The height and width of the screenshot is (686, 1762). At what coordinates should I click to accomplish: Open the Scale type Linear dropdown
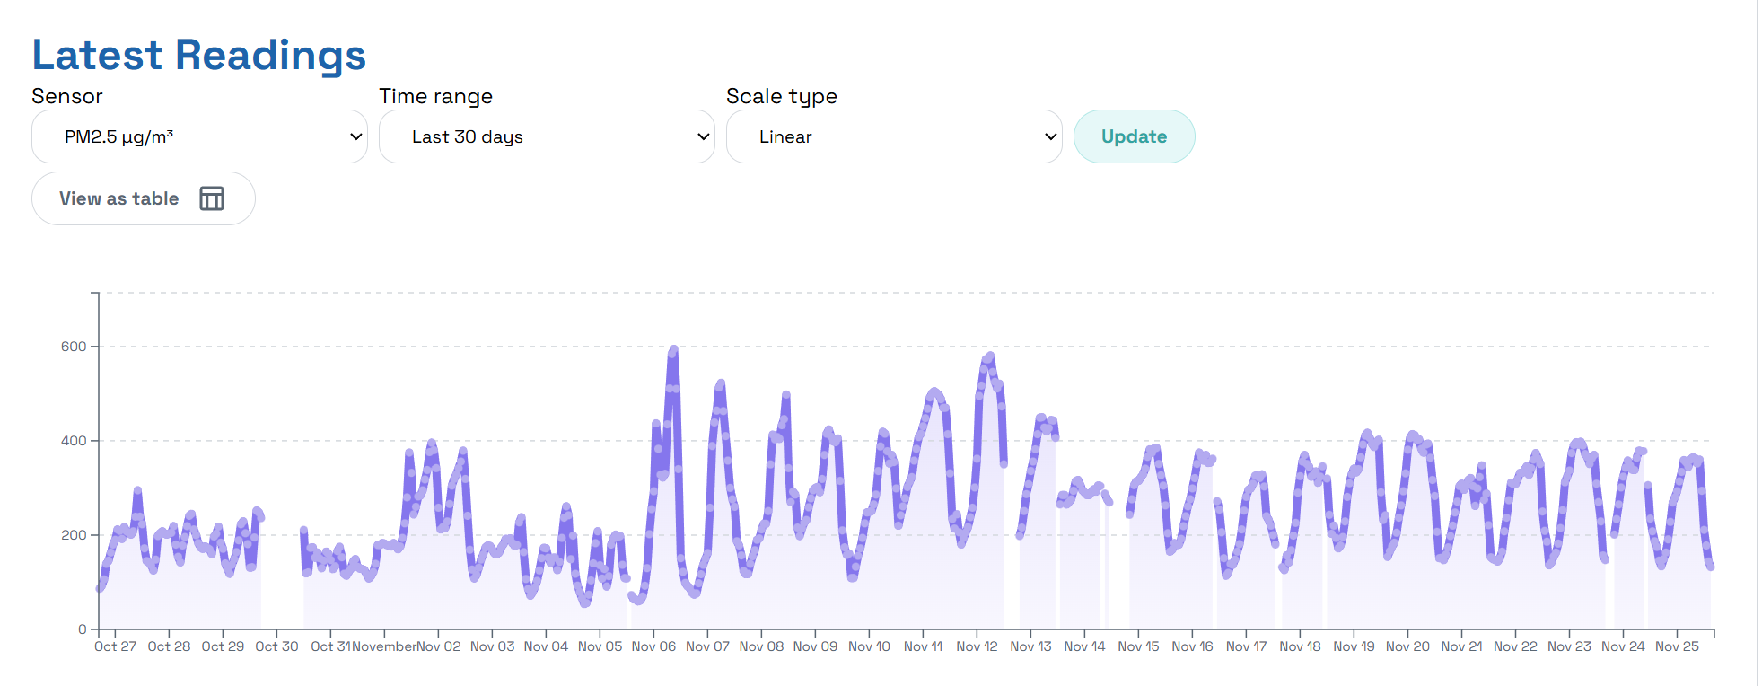(894, 136)
